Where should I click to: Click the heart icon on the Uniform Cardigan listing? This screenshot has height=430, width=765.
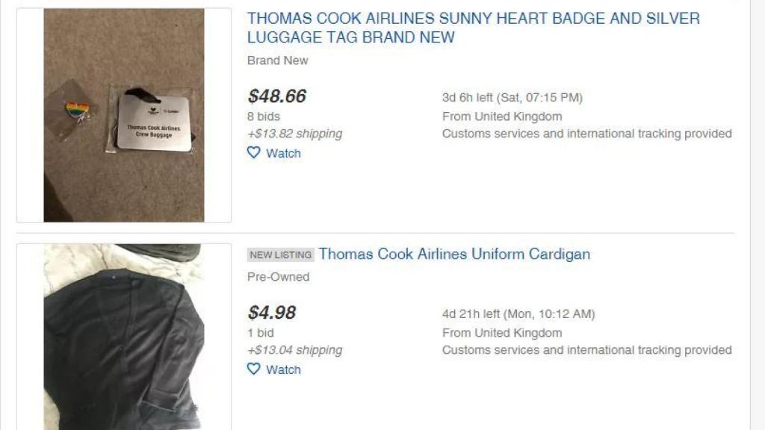pos(254,370)
